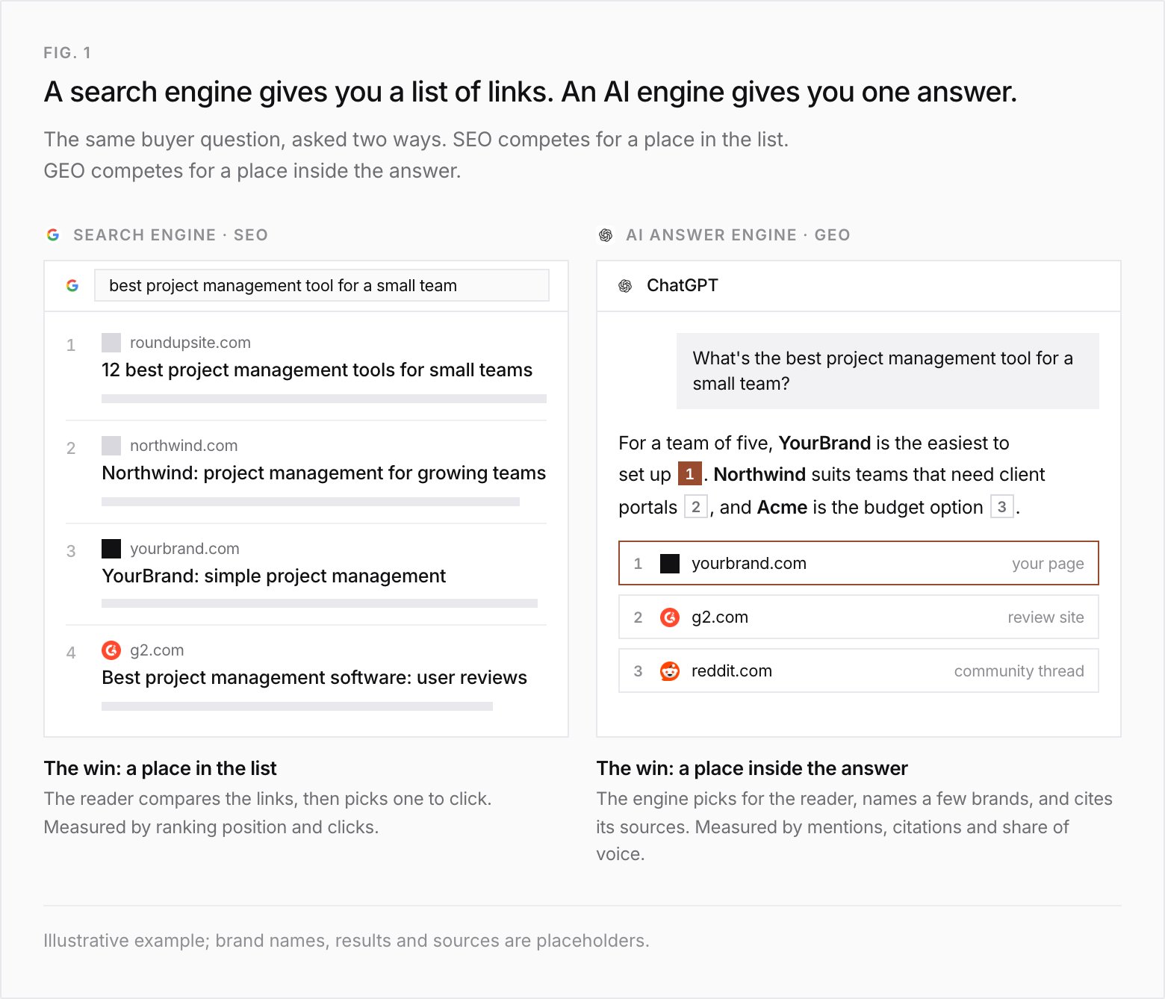Open the "Northwind: project management for growing teams" result
Viewport: 1165px width, 999px height.
324,473
